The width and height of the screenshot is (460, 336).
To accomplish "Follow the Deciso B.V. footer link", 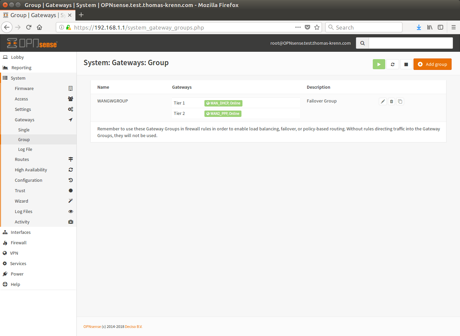I will [x=133, y=327].
